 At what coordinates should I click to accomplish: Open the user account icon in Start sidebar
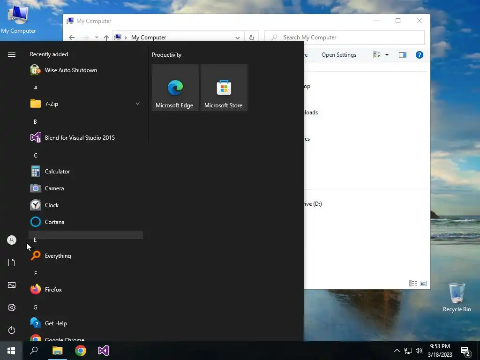[12, 240]
